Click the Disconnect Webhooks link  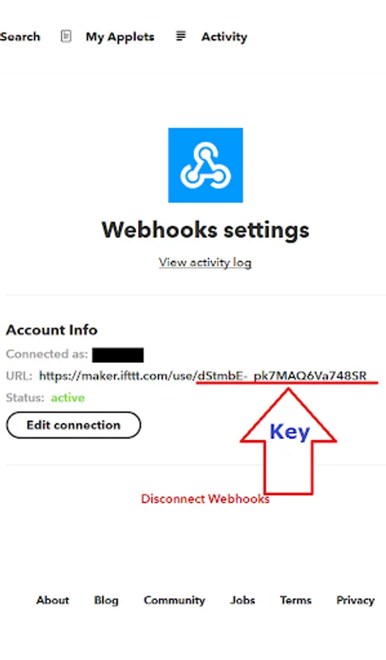pos(205,499)
